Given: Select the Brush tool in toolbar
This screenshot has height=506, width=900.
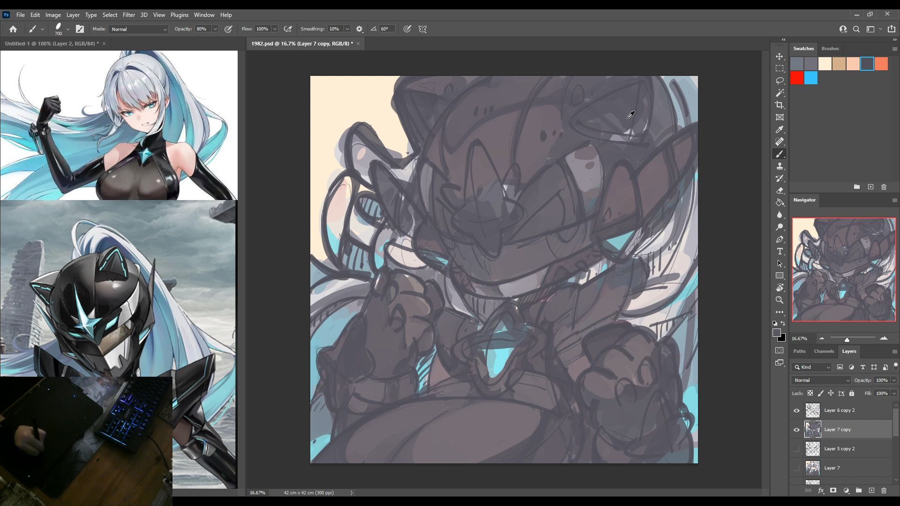Looking at the screenshot, I should pyautogui.click(x=780, y=154).
